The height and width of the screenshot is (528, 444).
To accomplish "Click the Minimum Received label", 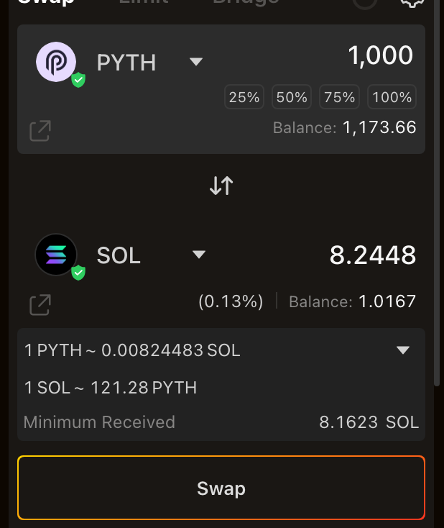I will [x=99, y=422].
